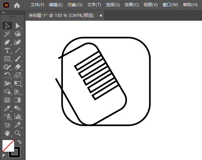Activate the Width/Warp tool

point(7,83)
